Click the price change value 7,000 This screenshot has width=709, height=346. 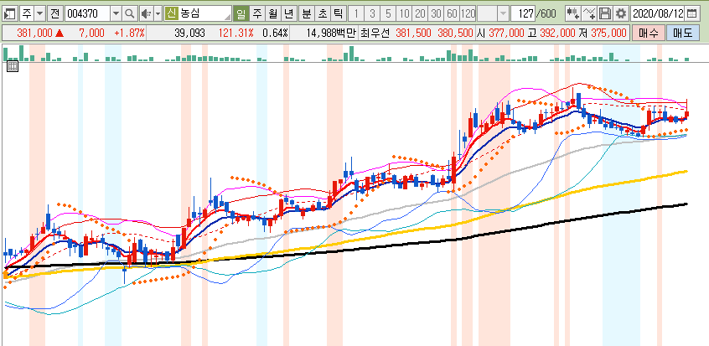pos(92,33)
